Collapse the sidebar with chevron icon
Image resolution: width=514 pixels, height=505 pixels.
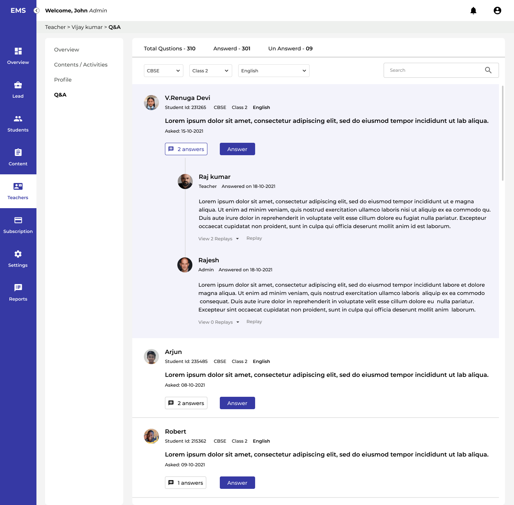tap(36, 11)
